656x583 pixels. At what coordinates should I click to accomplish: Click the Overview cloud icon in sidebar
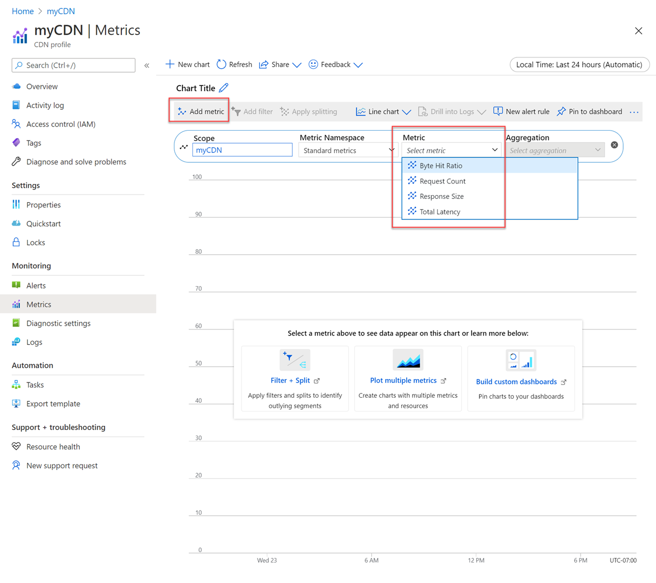16,86
